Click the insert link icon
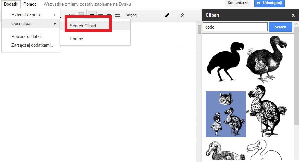Viewport: 299px width, 162px height. [72, 14]
